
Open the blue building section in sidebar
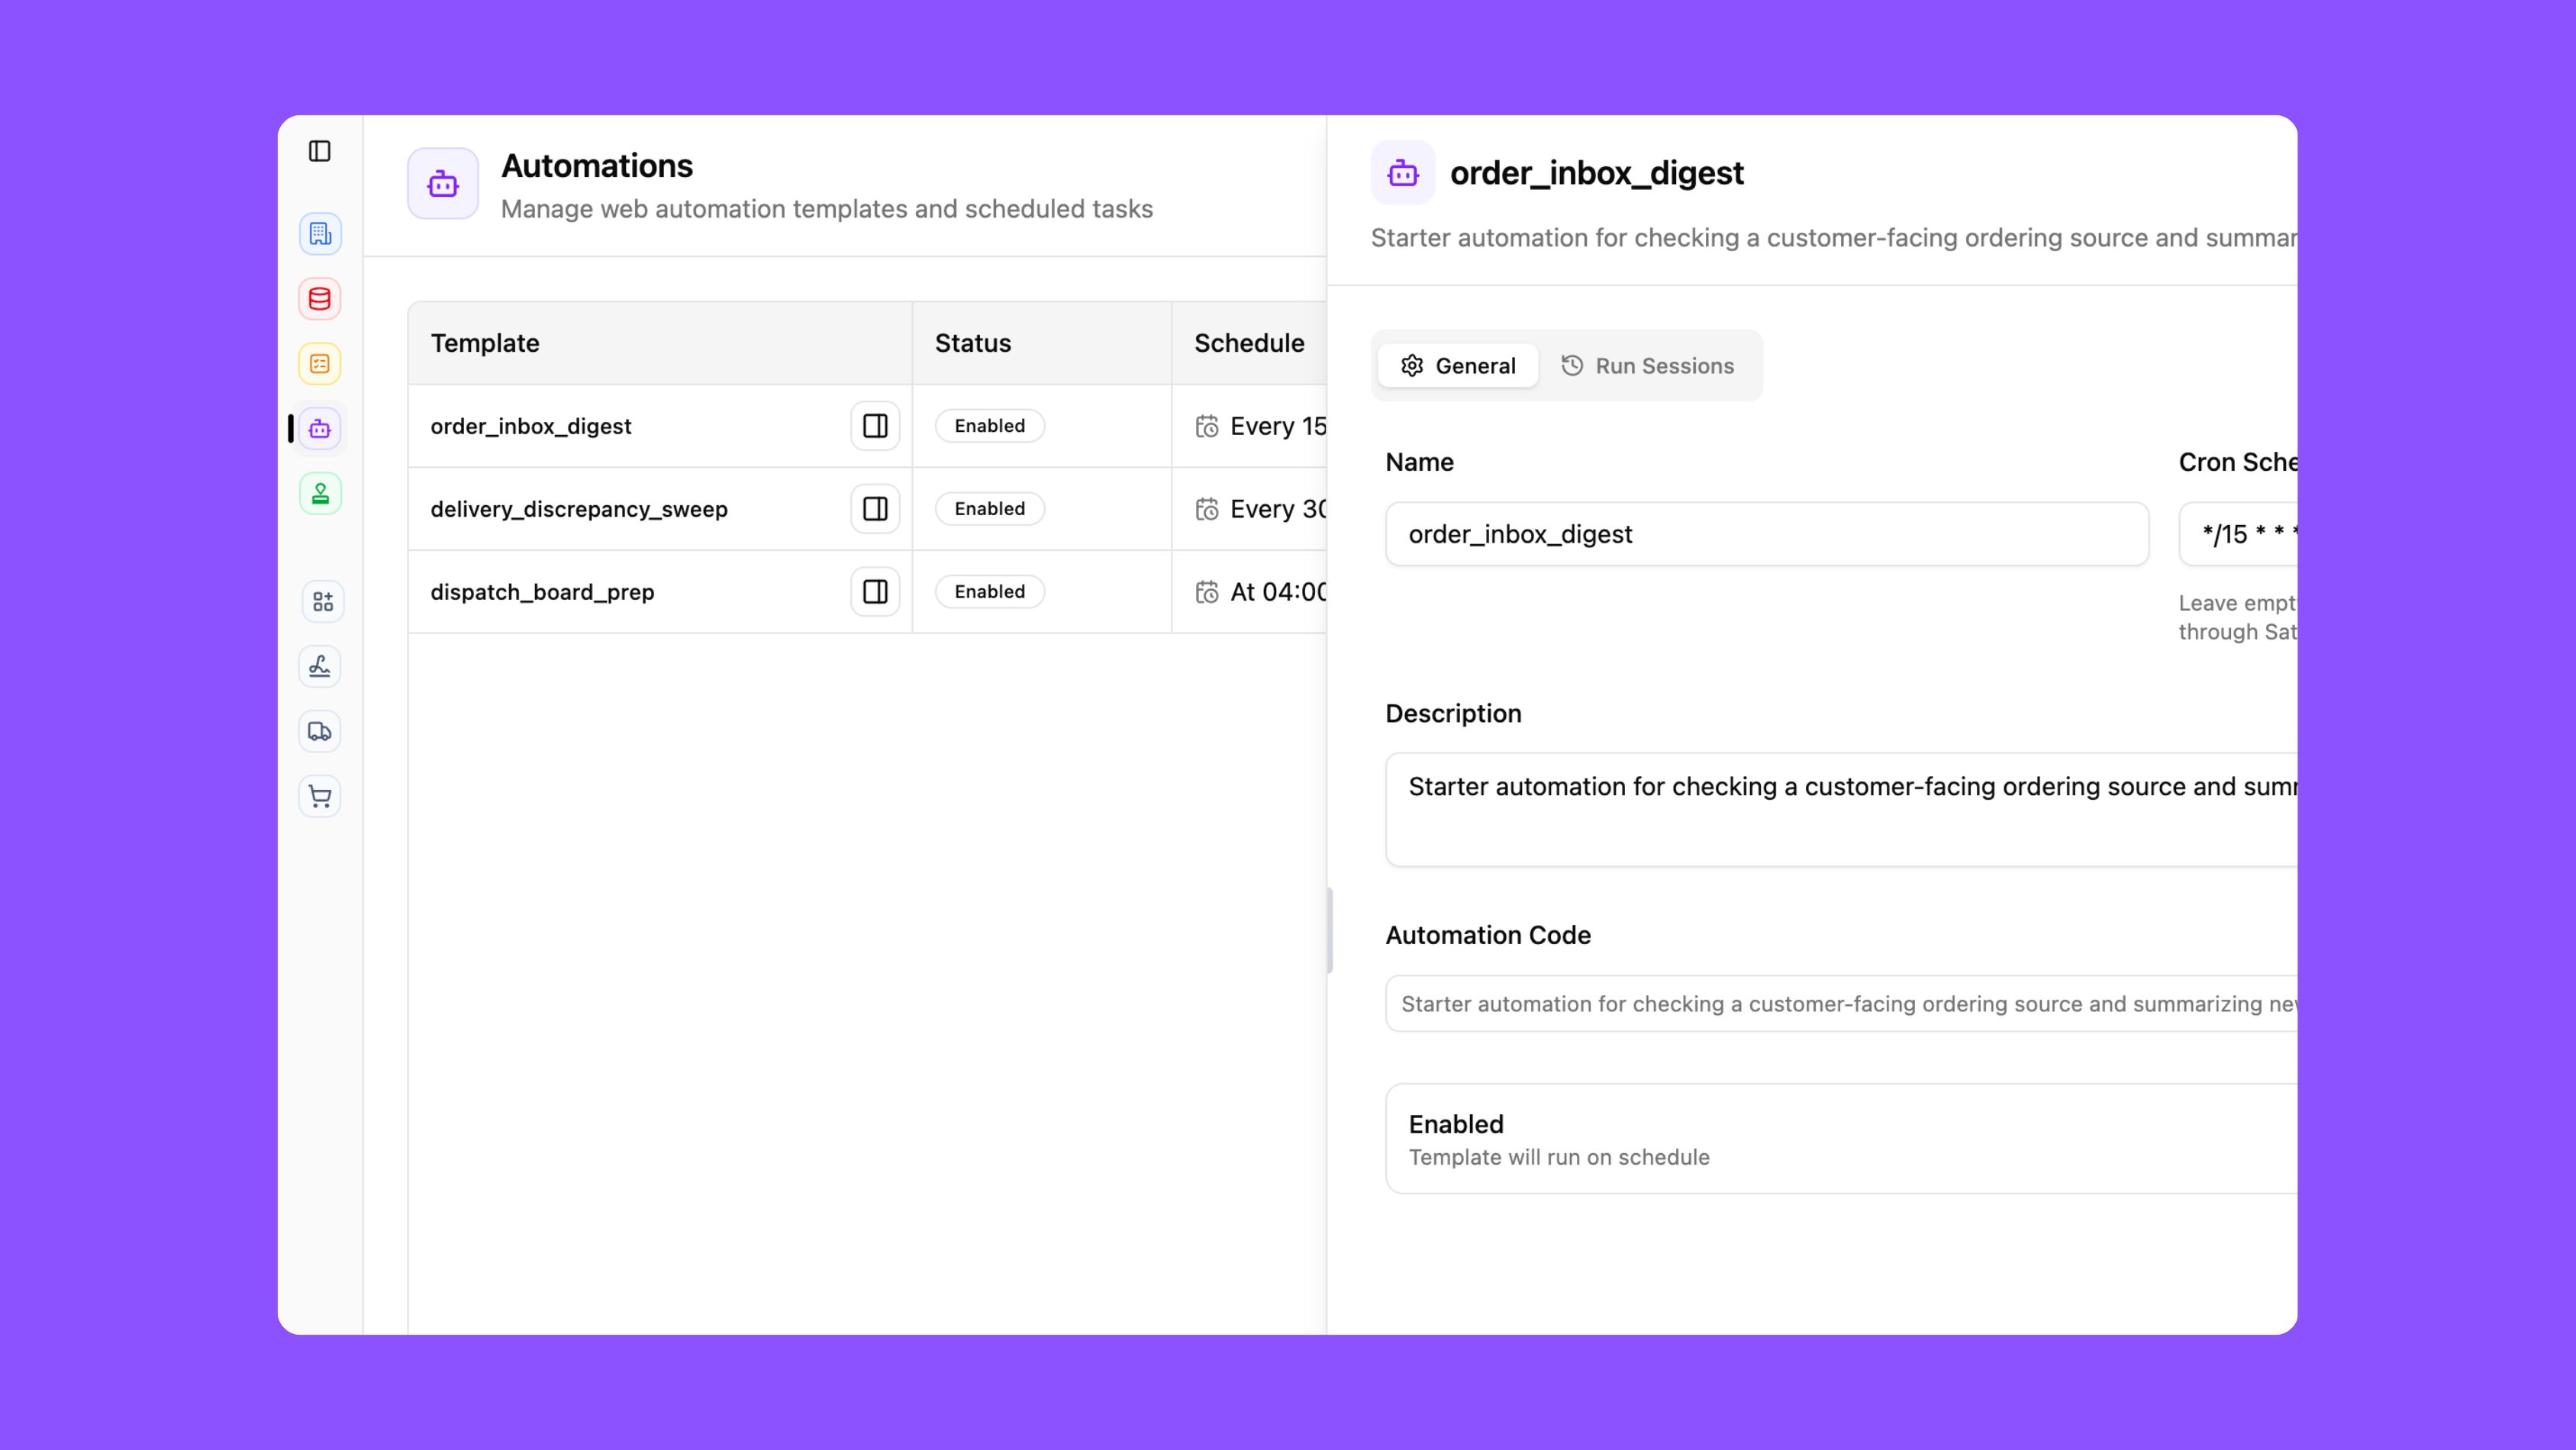coord(319,233)
